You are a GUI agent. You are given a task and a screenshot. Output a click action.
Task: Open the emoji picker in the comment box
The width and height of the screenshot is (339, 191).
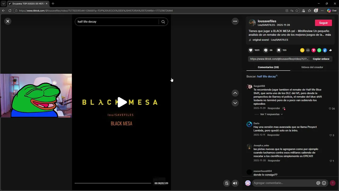(x=324, y=183)
